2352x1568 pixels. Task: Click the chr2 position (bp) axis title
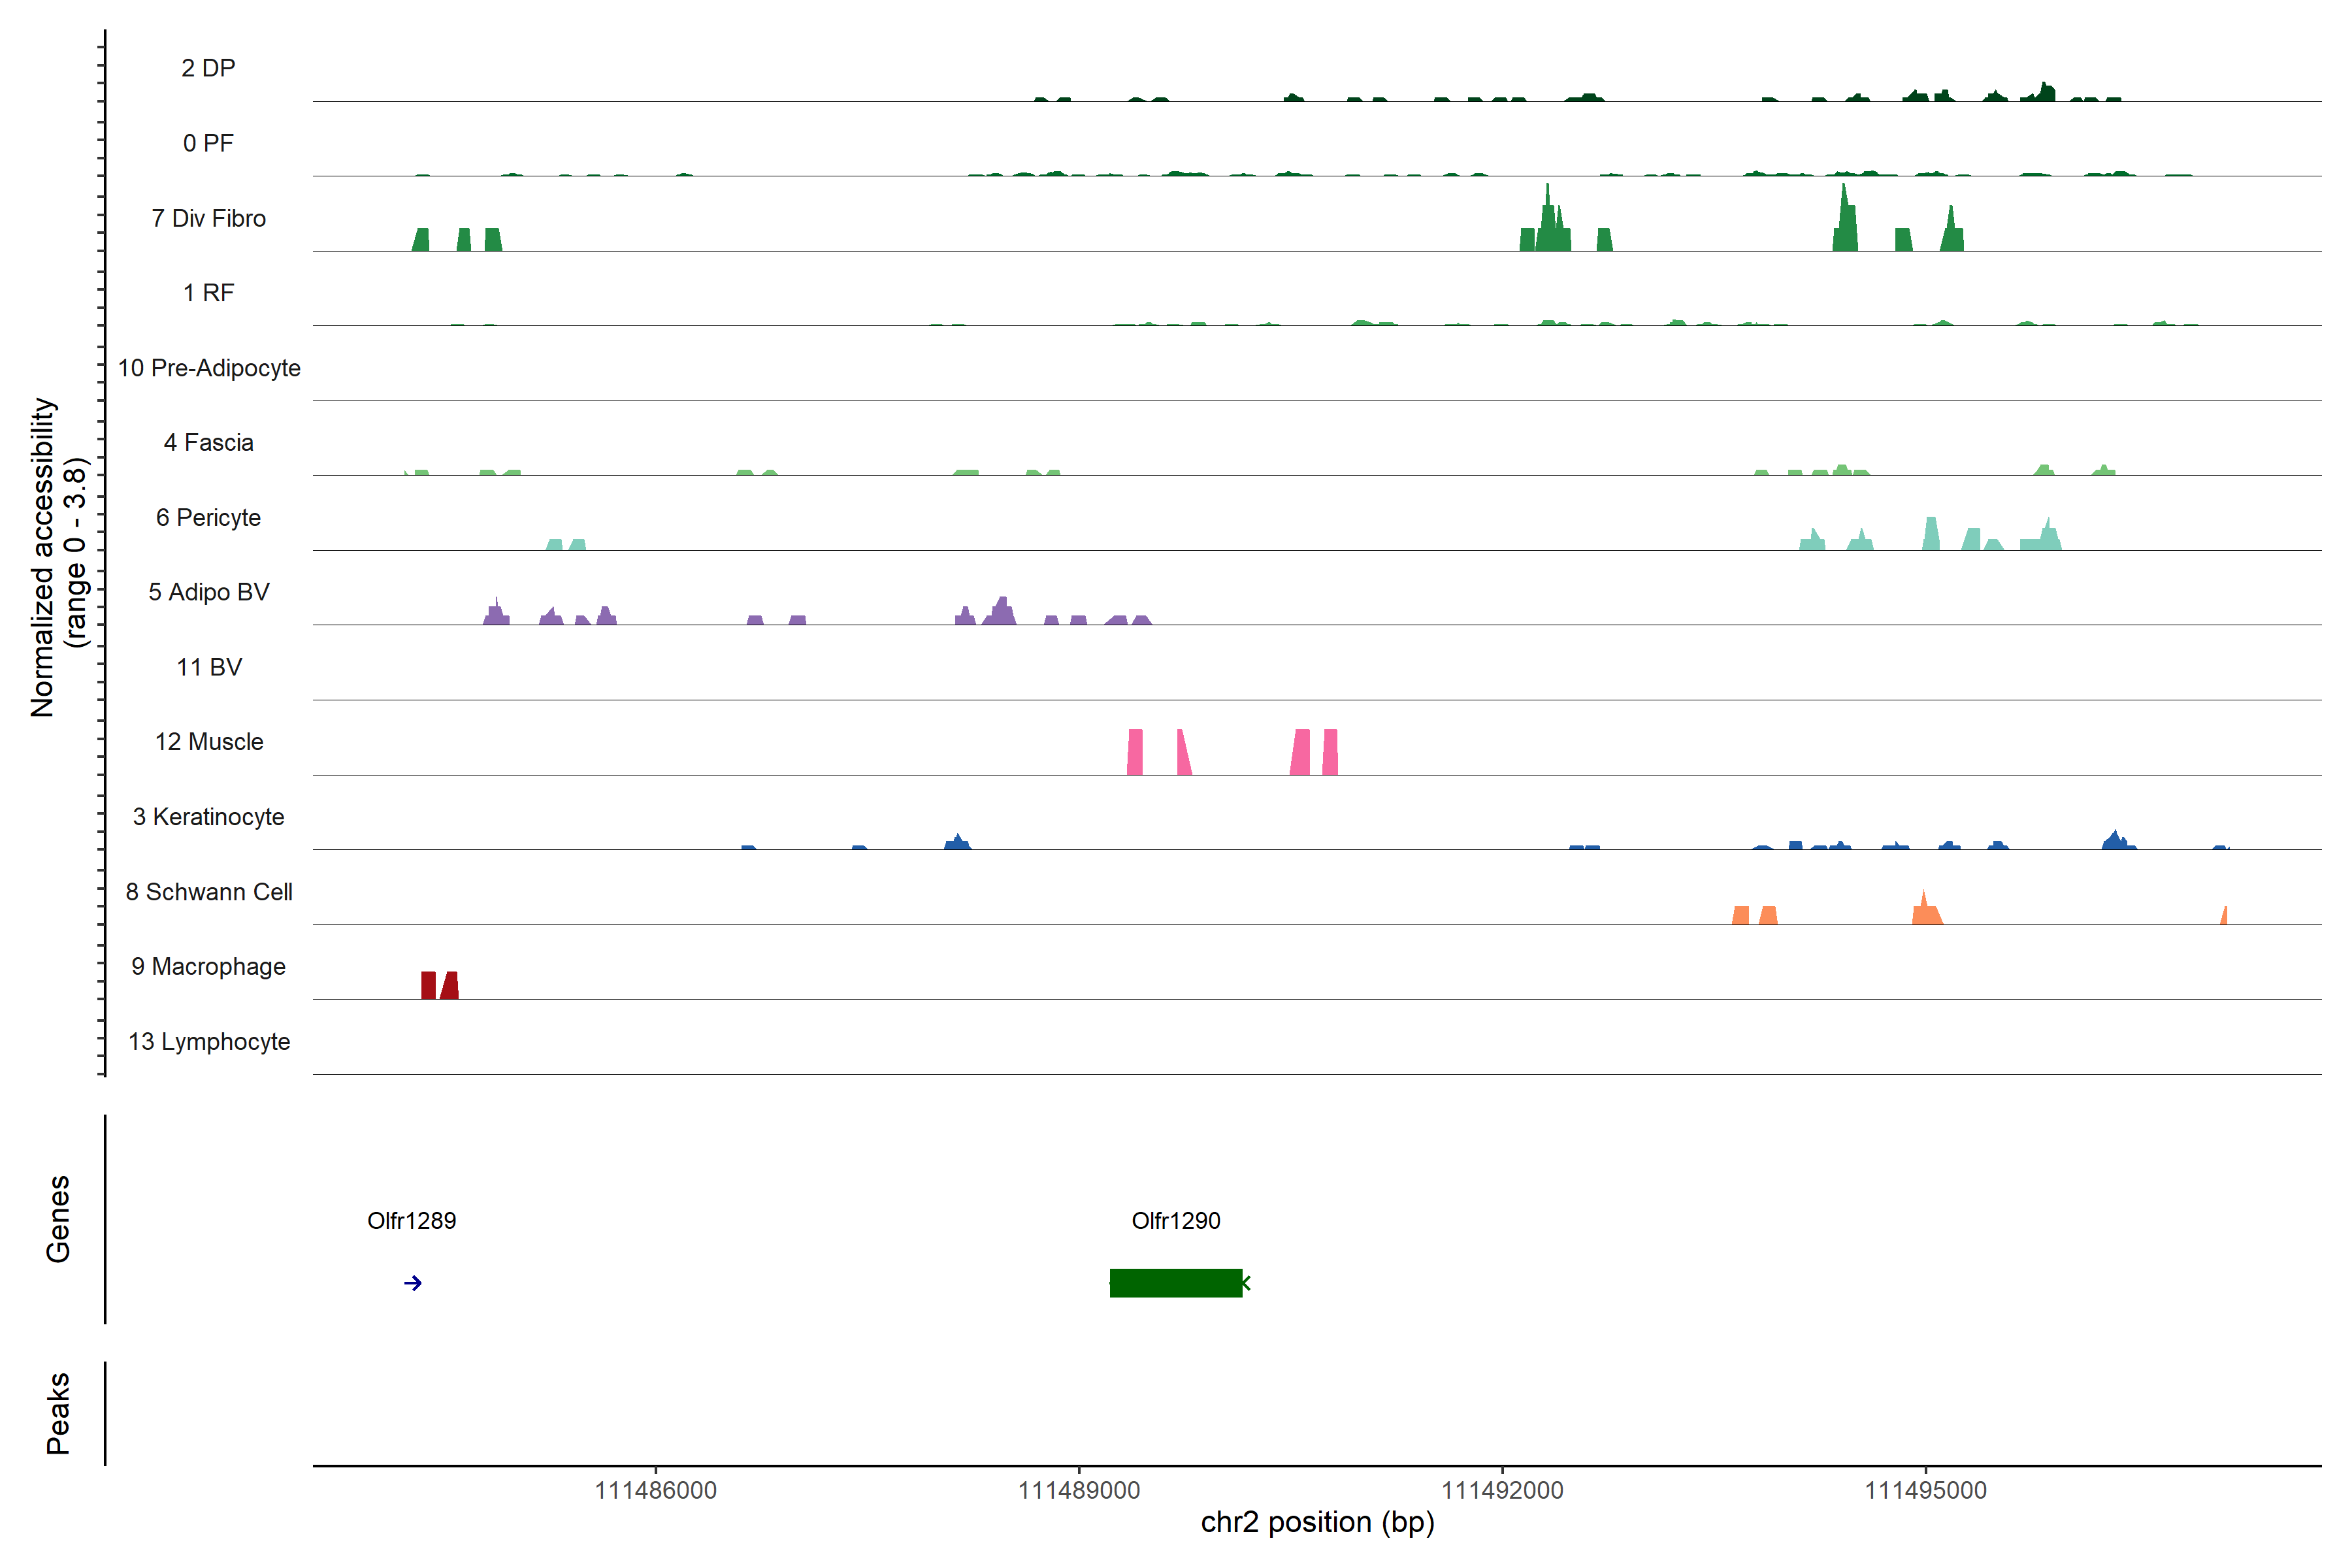[x=1317, y=1523]
